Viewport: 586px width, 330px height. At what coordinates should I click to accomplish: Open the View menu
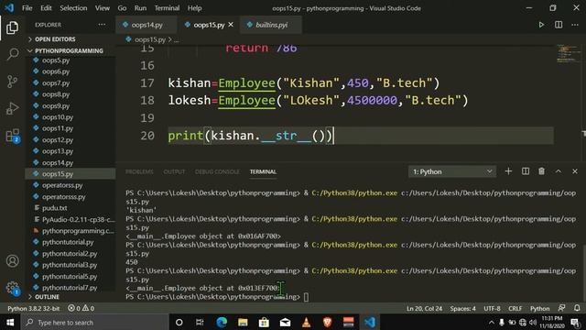click(102, 8)
